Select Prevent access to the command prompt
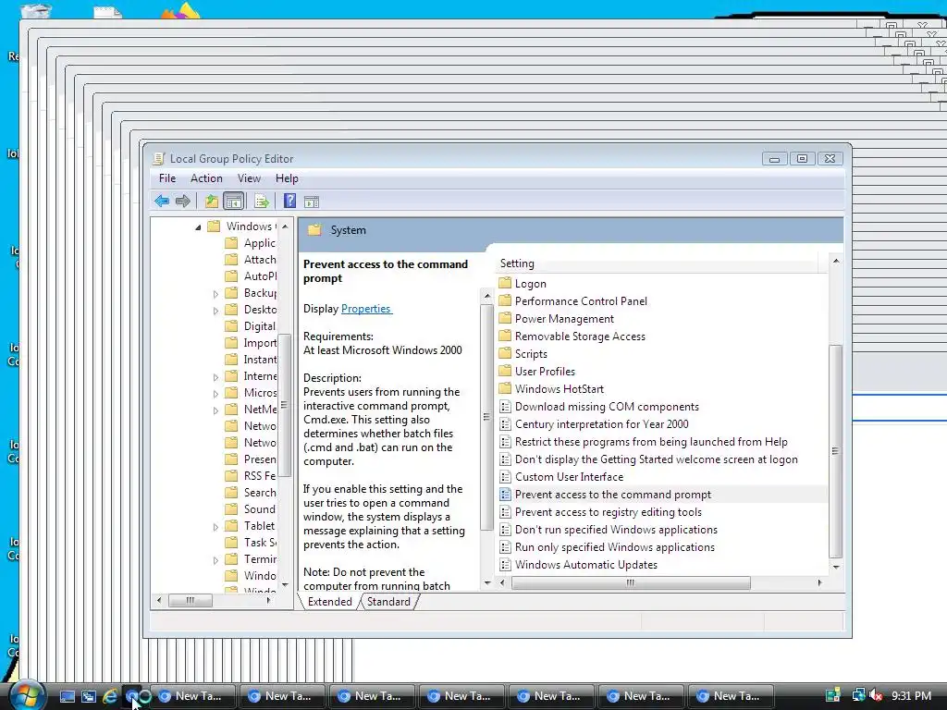The image size is (947, 710). (605, 495)
